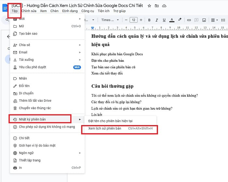Open the Định dạng menu
The image size is (228, 182).
[70, 11]
